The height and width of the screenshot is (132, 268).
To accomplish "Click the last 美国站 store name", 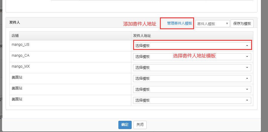I will [17, 99].
